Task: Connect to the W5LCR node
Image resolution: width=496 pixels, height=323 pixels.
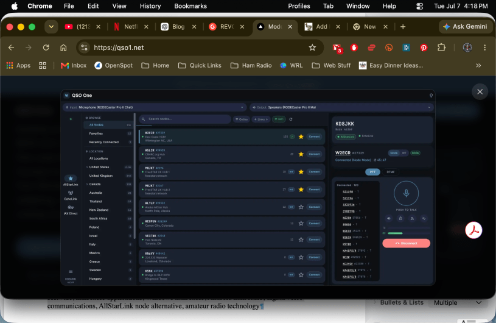Action: (314, 154)
